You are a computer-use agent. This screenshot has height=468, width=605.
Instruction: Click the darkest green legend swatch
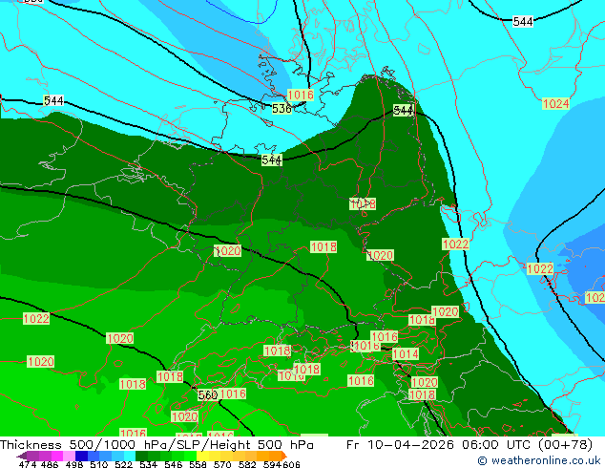[x=141, y=456]
